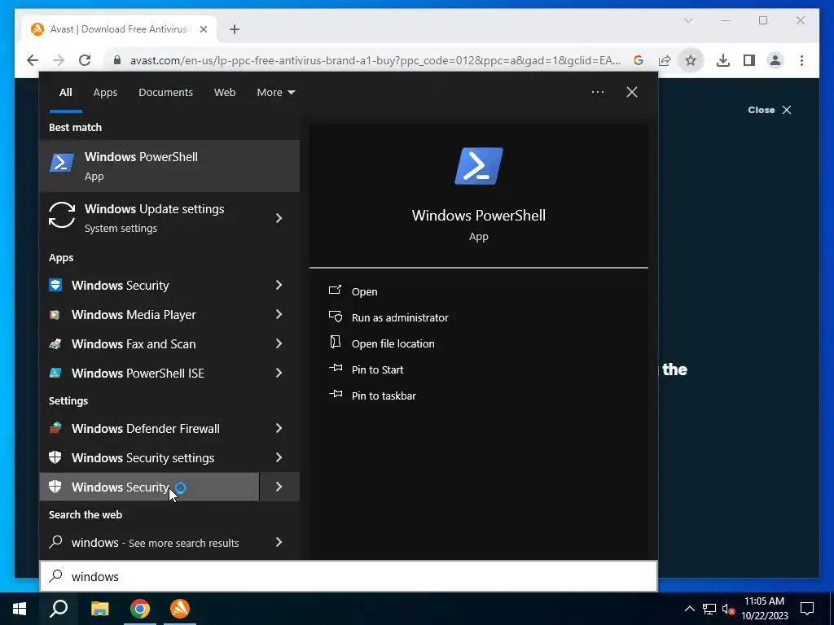The height and width of the screenshot is (625, 834).
Task: Close the Avast browser tab
Action: (203, 29)
